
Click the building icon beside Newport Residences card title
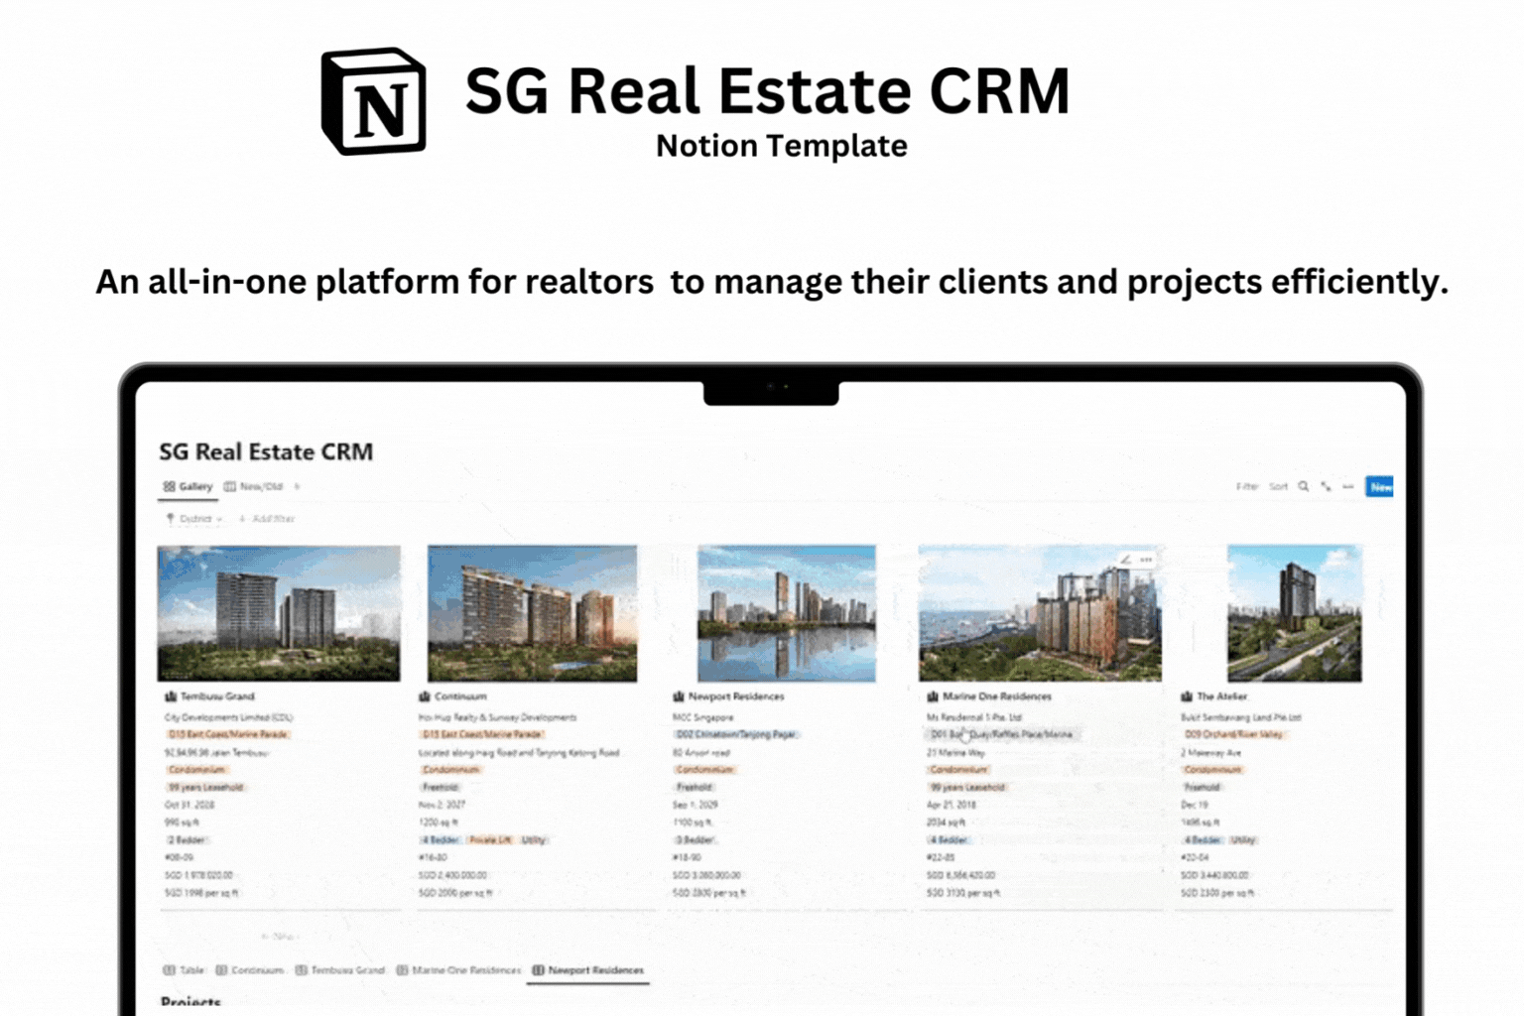679,697
